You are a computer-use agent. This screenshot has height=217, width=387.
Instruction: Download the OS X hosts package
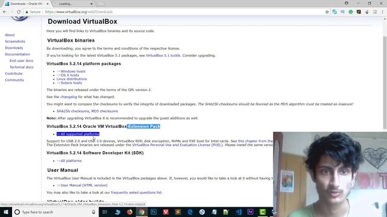(68, 75)
